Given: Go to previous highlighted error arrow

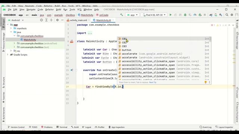Looking at the screenshot, I should coord(229,25).
